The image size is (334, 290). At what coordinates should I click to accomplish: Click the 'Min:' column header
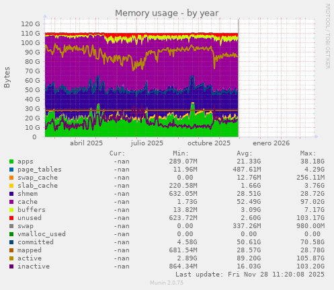pos(181,153)
